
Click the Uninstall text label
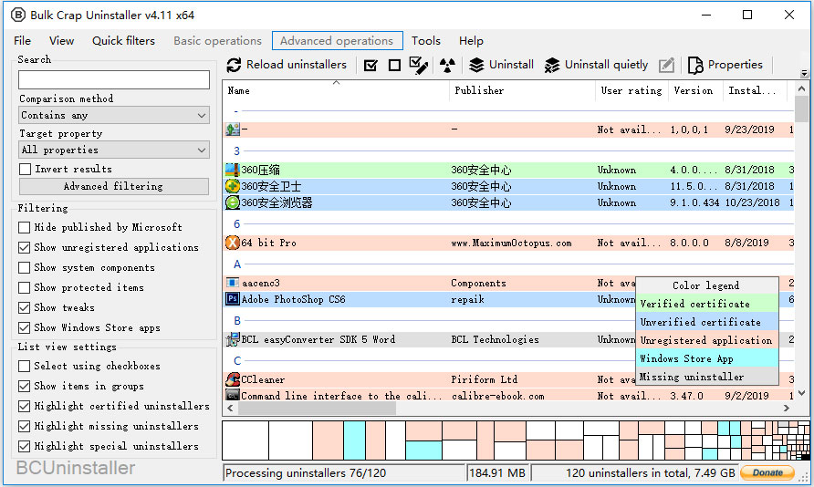(511, 65)
